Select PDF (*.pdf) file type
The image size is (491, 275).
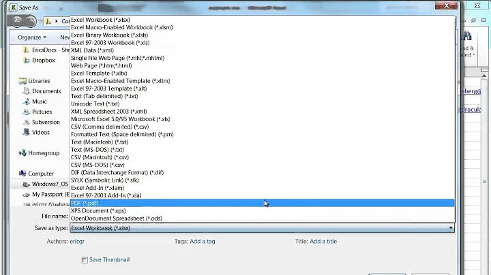[263, 203]
